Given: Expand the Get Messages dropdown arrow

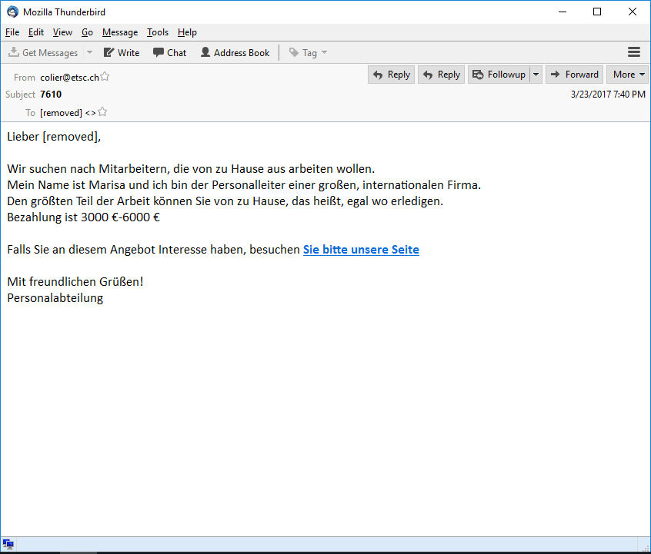Looking at the screenshot, I should coord(89,53).
